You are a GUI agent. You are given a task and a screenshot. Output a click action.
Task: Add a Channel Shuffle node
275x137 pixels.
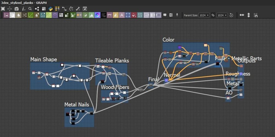pyautogui.click(x=24, y=15)
